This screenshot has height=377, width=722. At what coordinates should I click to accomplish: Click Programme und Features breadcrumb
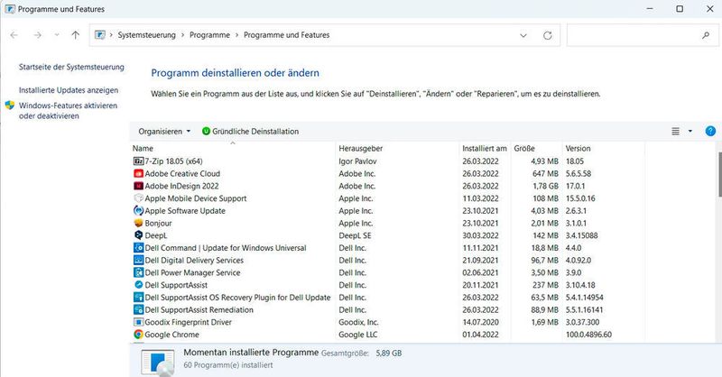pyautogui.click(x=286, y=35)
